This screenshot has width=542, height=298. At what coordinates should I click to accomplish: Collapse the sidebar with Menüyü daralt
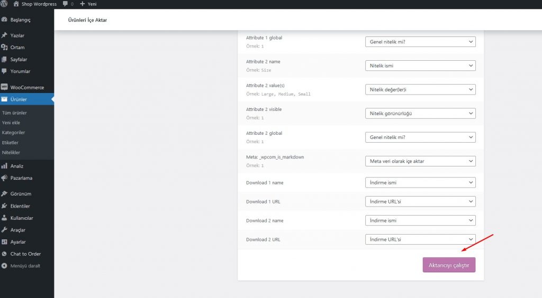click(x=25, y=266)
